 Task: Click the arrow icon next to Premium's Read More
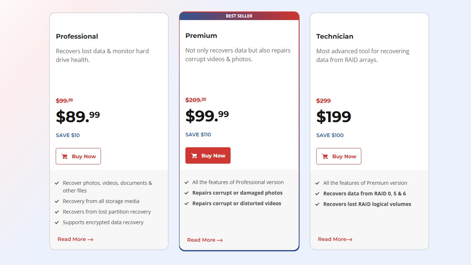coord(220,240)
